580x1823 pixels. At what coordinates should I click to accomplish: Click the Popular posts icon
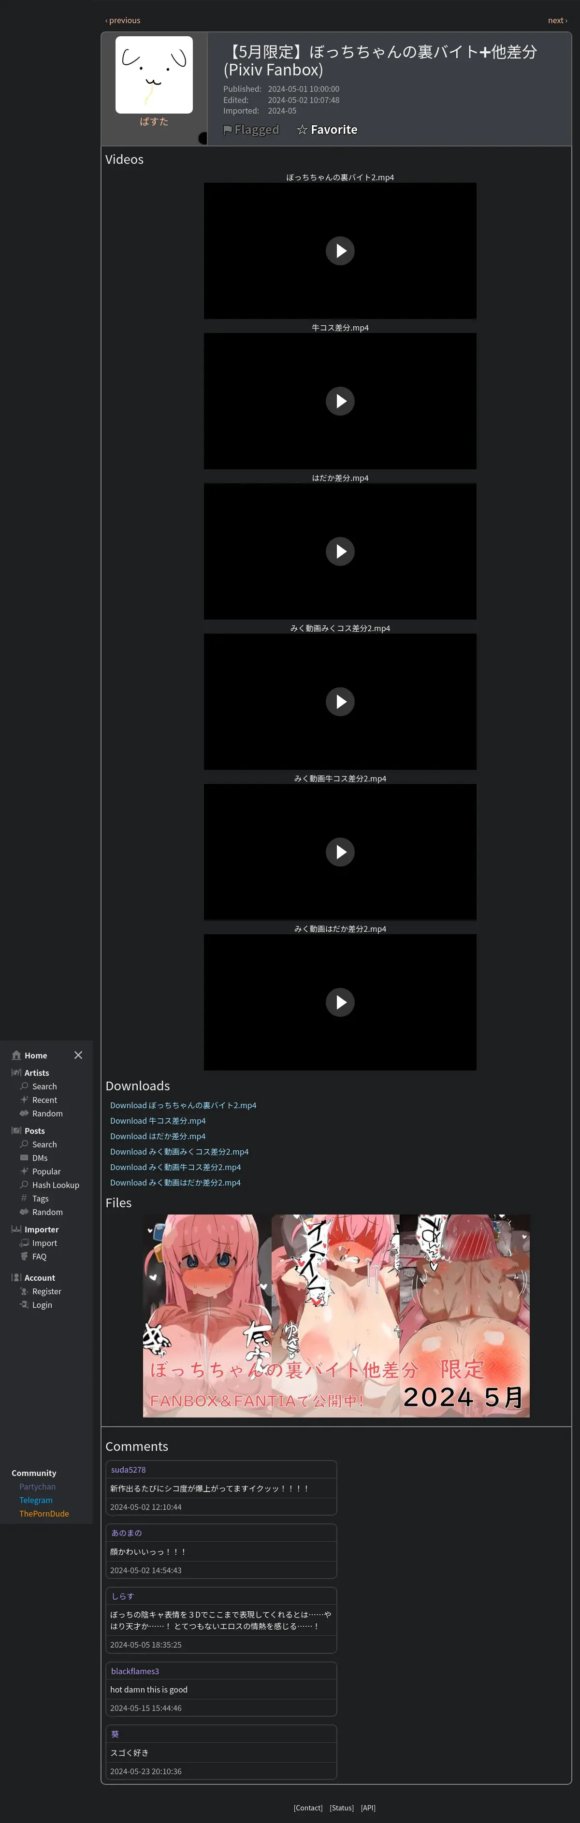(x=24, y=1171)
